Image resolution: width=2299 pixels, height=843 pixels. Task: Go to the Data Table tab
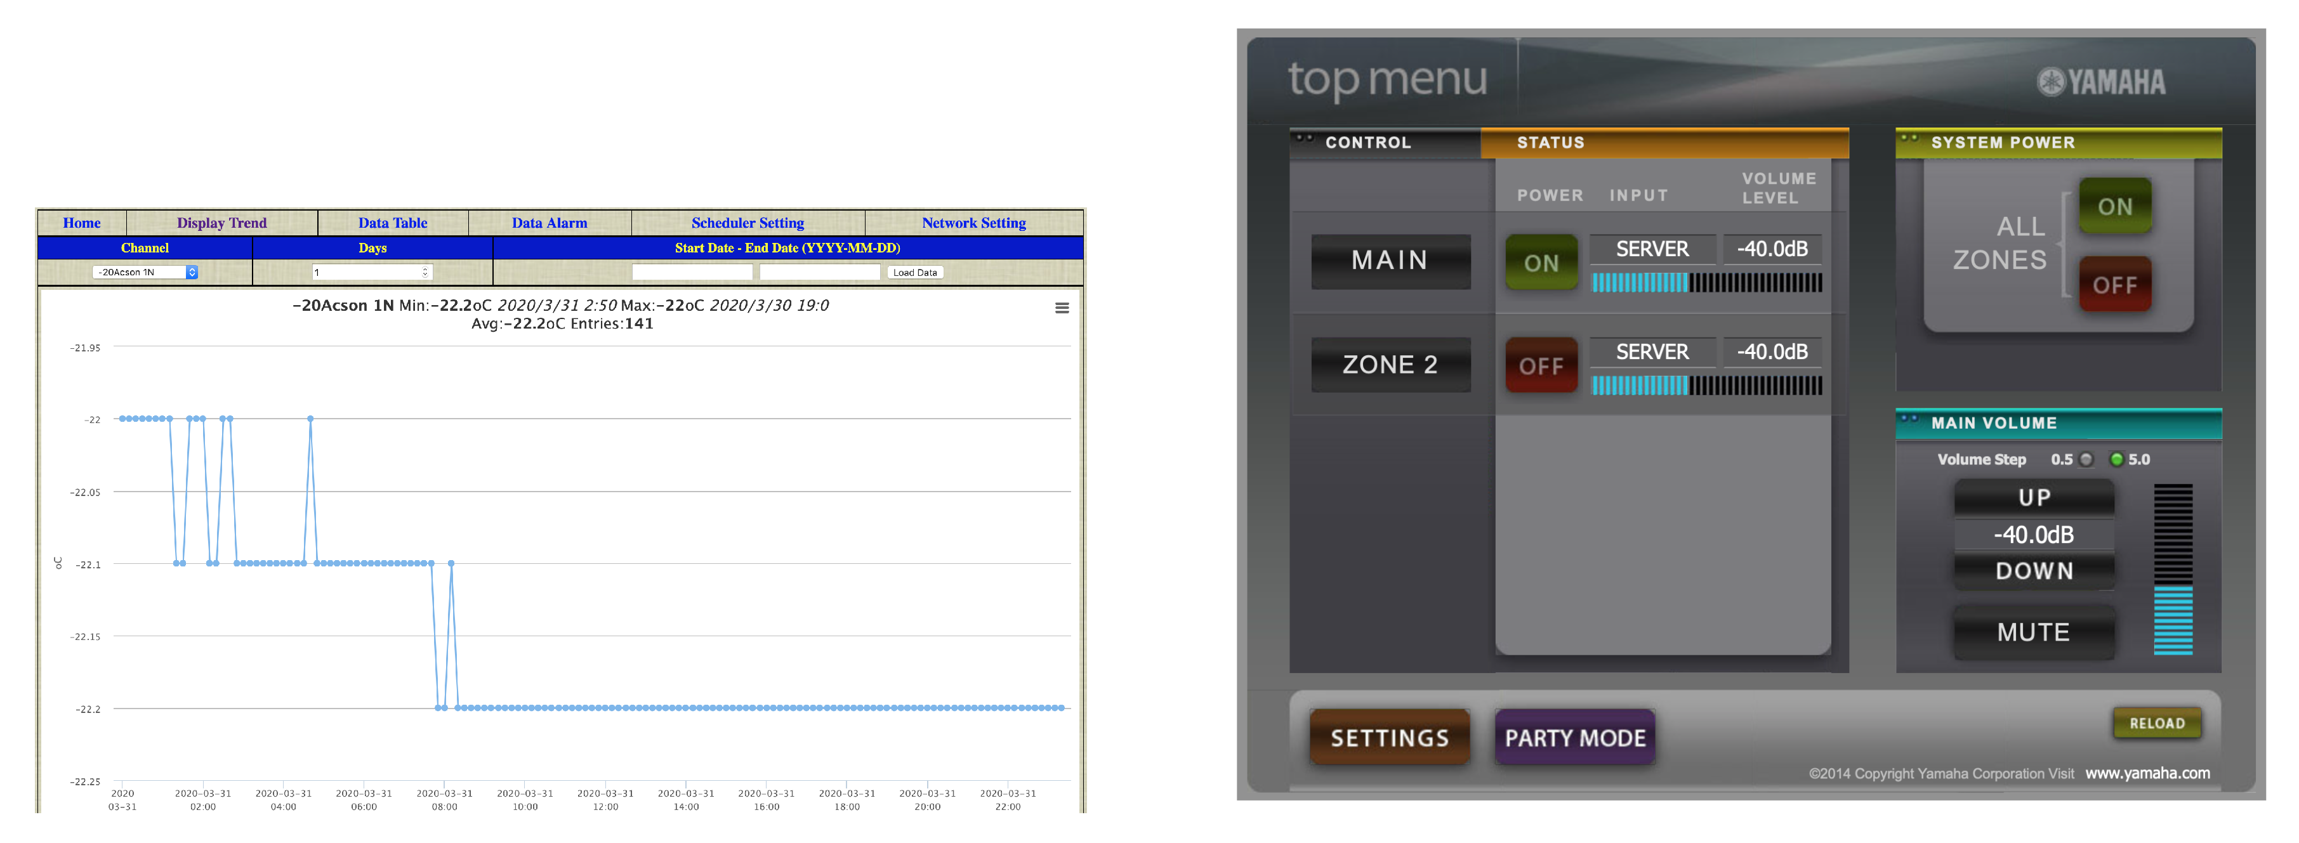(x=392, y=223)
